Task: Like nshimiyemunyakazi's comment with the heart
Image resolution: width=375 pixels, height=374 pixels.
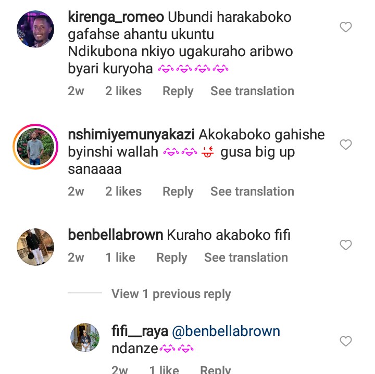Action: pos(346,145)
